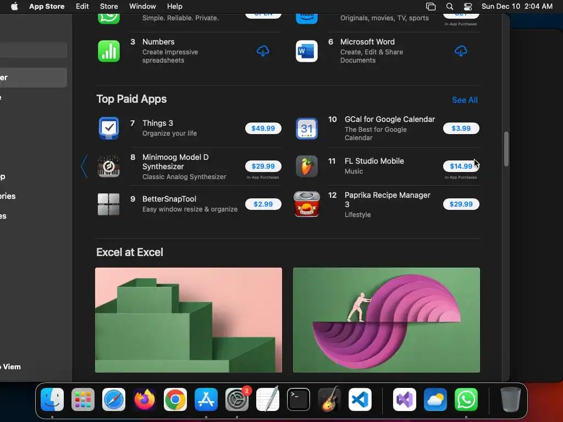Click the App Store icon in the Dock
Screen dimensions: 563x422
coord(206,399)
